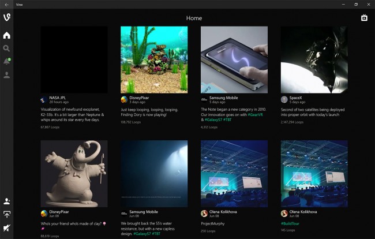Viewport: 375px width, 239px height.
Task: Open DisneyPixar name on Finding Dory post
Action: 139,98
